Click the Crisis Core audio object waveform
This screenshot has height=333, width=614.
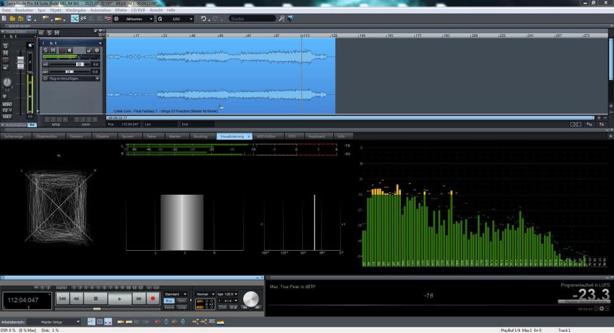click(x=220, y=75)
